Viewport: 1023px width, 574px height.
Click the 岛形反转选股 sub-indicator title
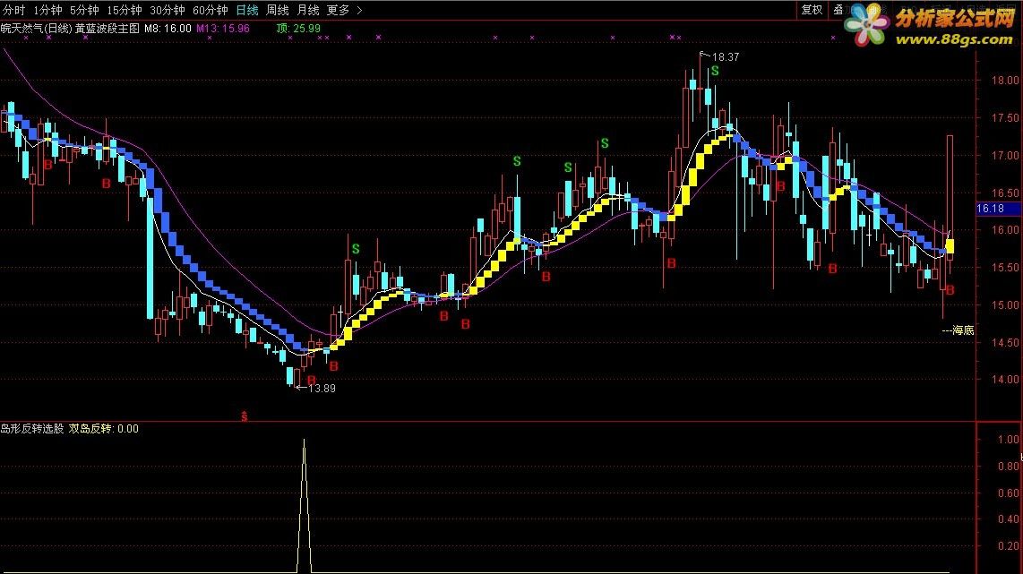click(x=32, y=429)
